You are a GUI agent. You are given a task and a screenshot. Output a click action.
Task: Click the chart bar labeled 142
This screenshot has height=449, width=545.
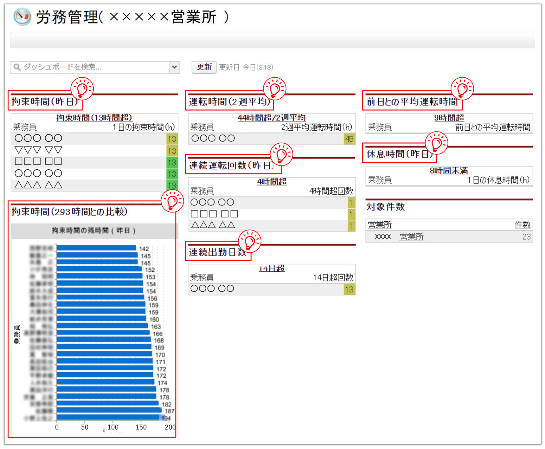point(96,248)
